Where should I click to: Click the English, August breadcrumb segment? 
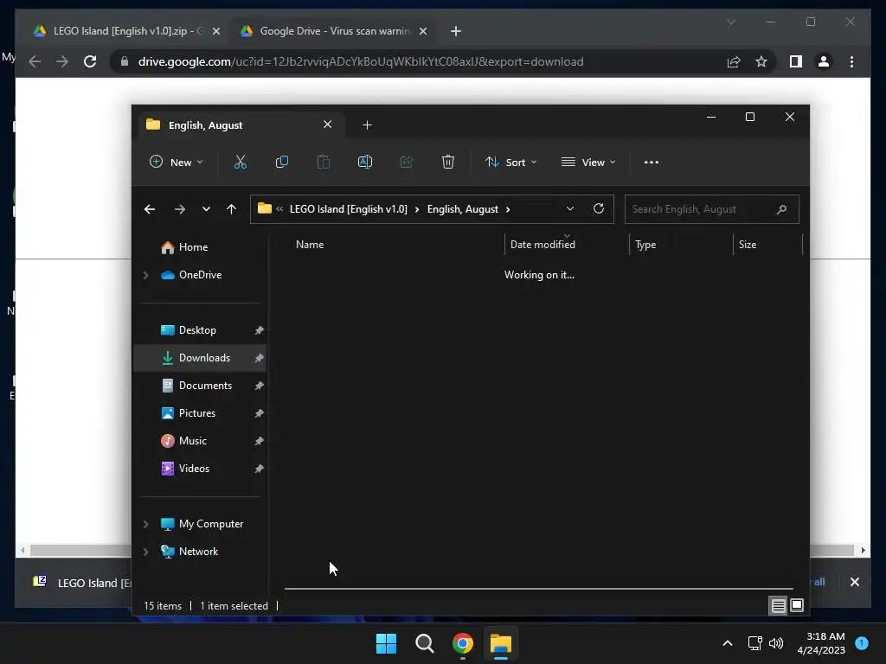[462, 209]
